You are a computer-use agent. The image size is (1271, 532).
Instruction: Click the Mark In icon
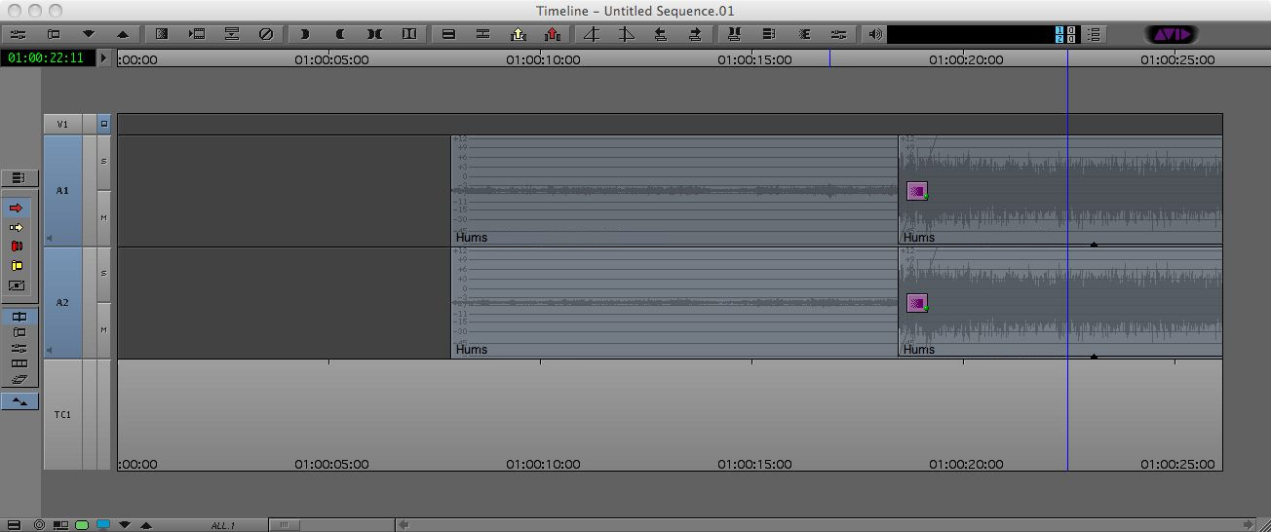tap(305, 34)
